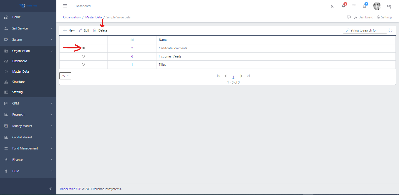Viewport: 399px width, 195px height.
Task: Go to the next page arrow
Action: coord(241,76)
